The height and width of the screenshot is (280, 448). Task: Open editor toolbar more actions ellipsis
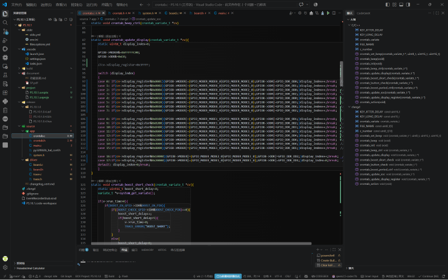(x=339, y=13)
